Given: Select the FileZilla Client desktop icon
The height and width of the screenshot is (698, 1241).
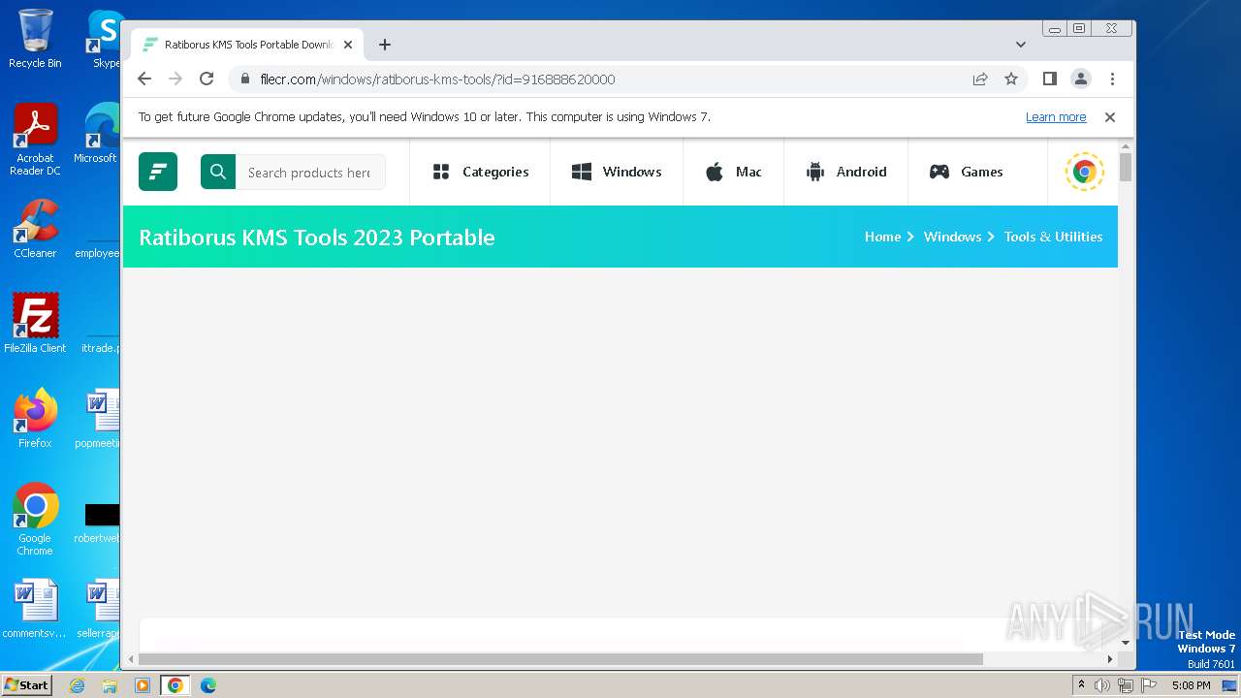Looking at the screenshot, I should [x=35, y=324].
